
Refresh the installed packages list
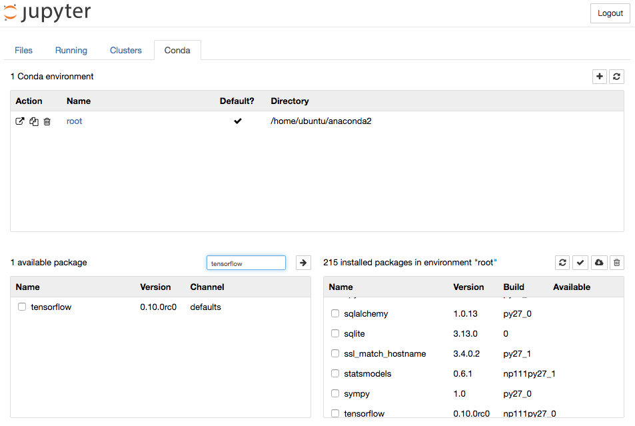click(563, 263)
